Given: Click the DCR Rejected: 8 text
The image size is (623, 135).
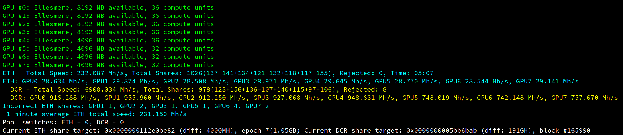Looking at the screenshot, I should tap(365, 89).
